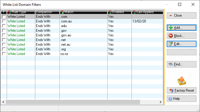Screen dimensions: 200x112
Task: Click the Match column header text
Action: (69, 12)
